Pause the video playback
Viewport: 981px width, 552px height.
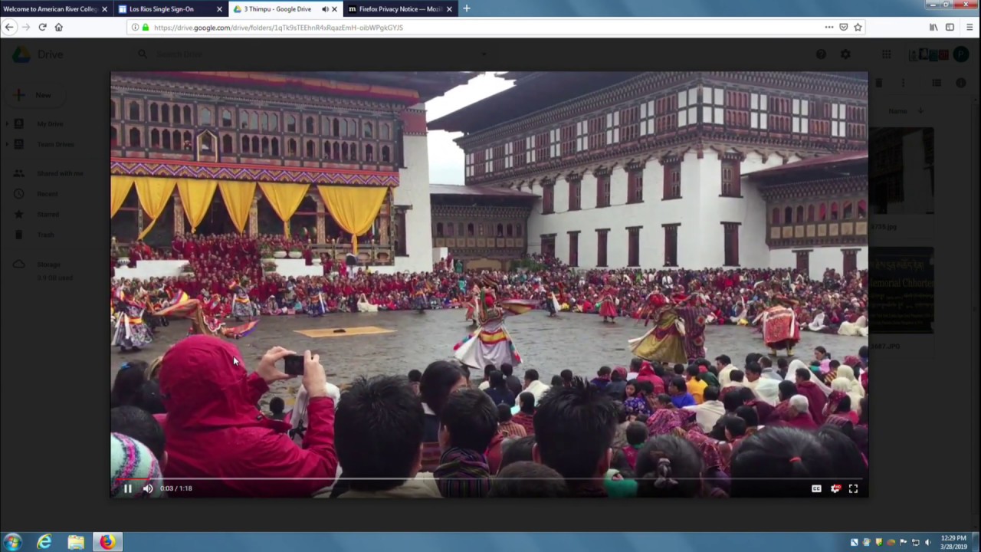click(128, 488)
